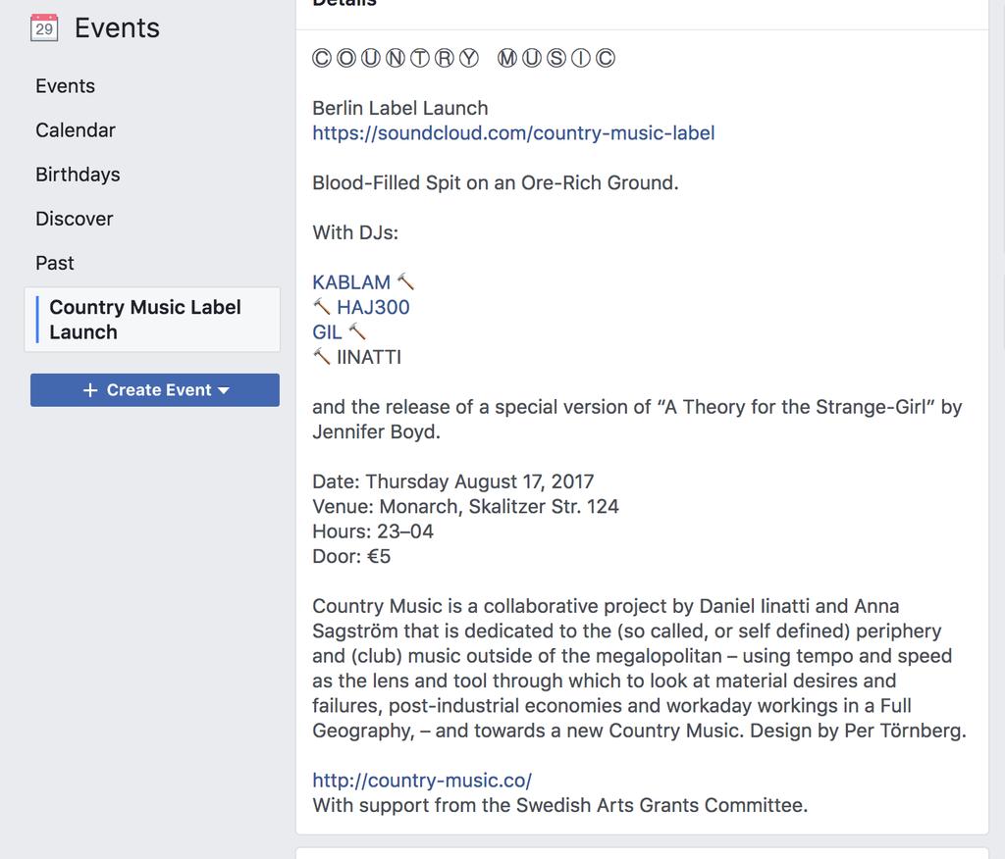View Past events in sidebar
Screen dimensions: 1005x859
pyautogui.click(x=55, y=263)
